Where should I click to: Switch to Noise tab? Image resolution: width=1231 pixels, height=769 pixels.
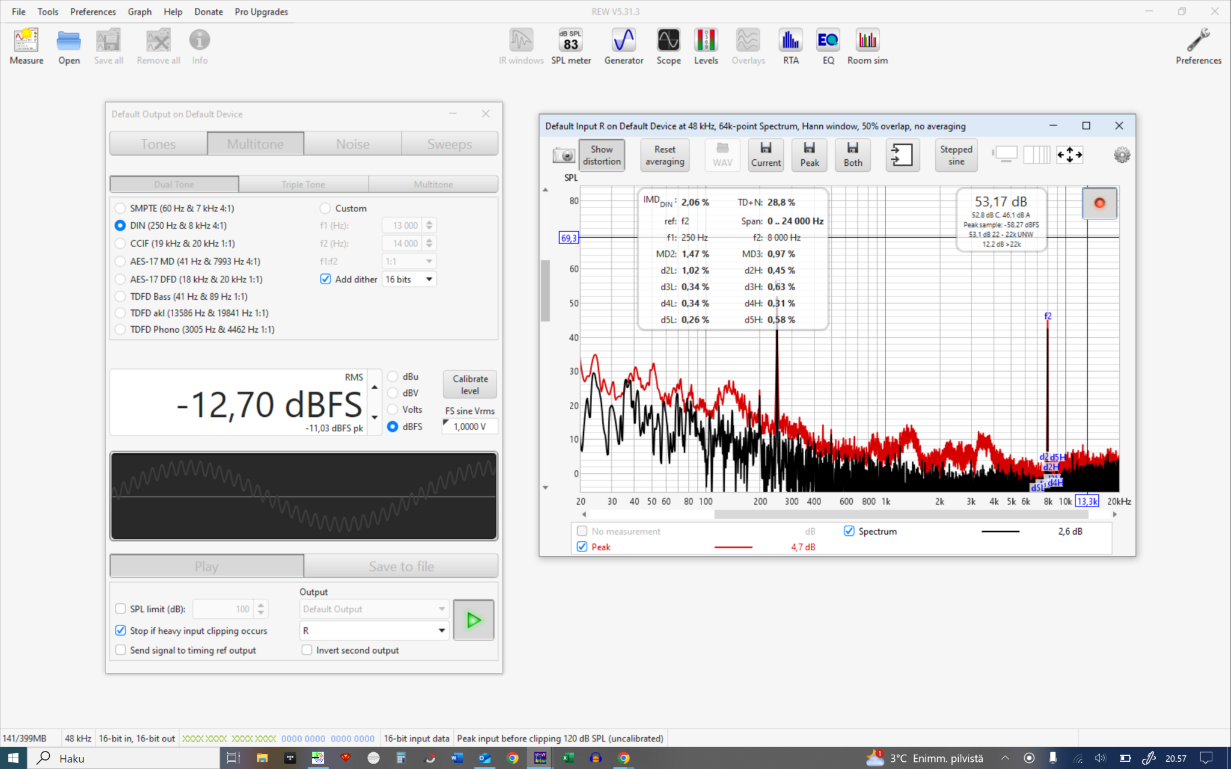pyautogui.click(x=353, y=144)
